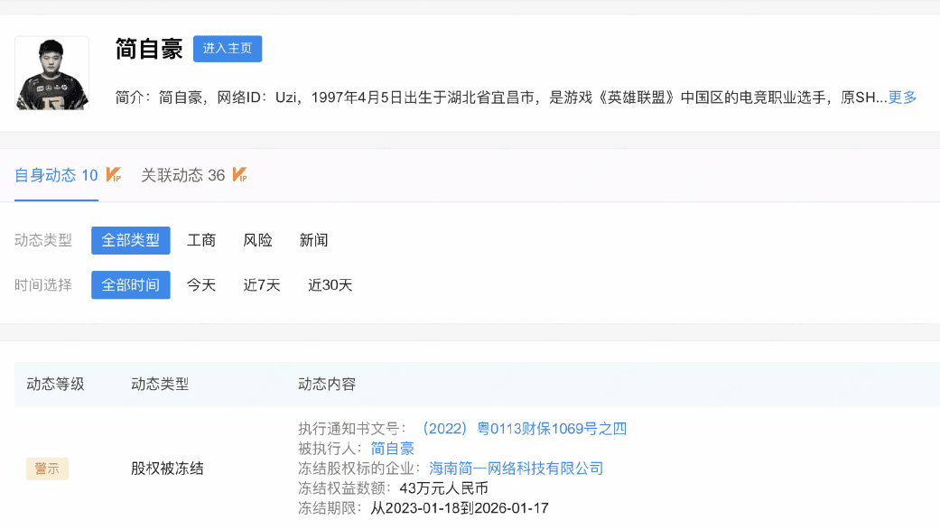940x529 pixels.
Task: Open 海南简一网络科技有限公司 company link
Action: 517,468
